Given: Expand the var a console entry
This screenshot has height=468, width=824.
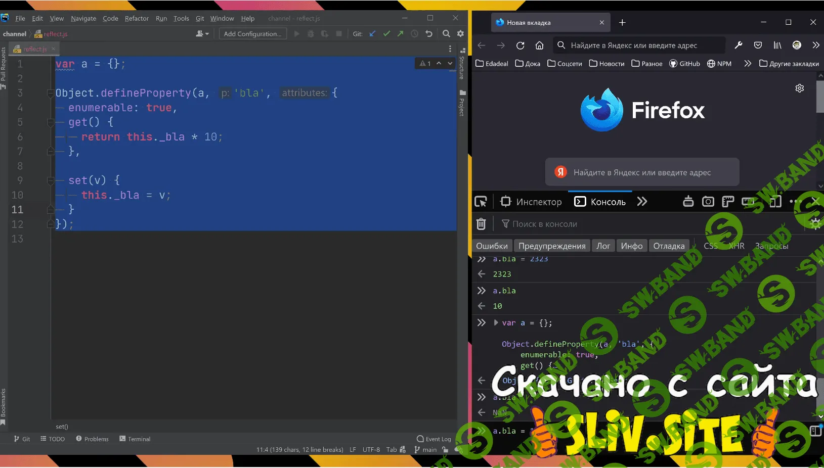Looking at the screenshot, I should coord(496,322).
